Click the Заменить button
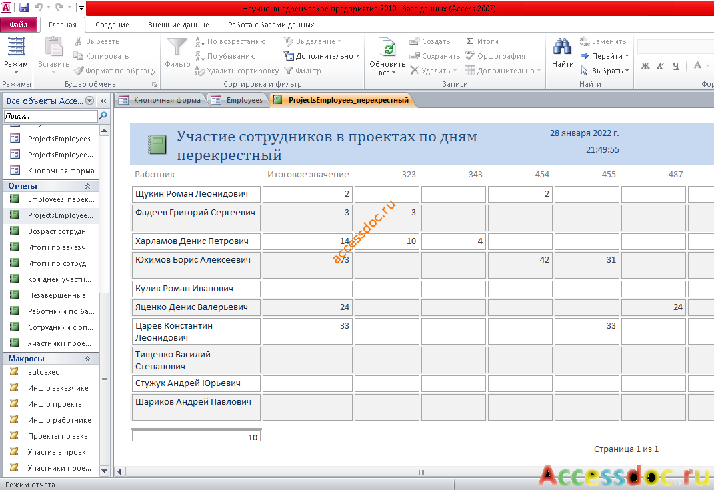This screenshot has height=490, width=714. (603, 41)
